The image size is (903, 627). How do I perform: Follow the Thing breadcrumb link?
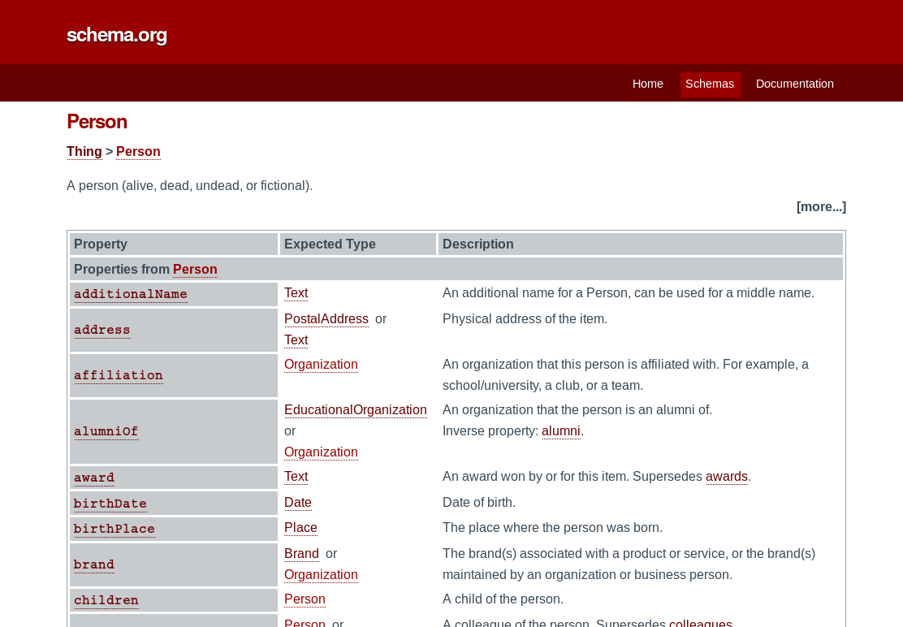point(84,151)
